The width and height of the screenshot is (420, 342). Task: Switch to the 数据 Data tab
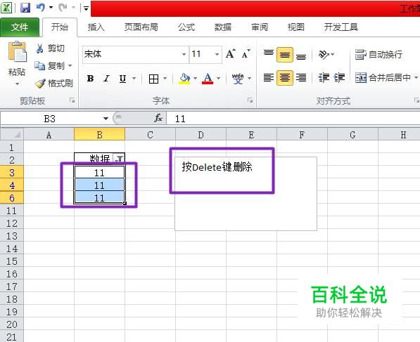(223, 27)
